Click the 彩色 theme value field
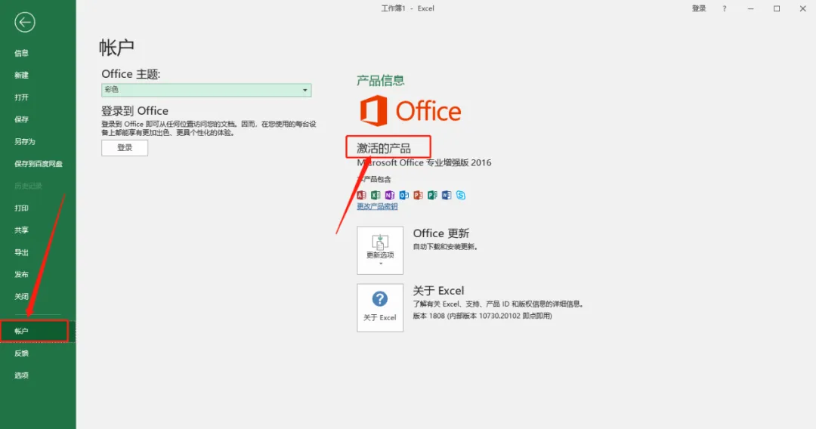 [206, 90]
